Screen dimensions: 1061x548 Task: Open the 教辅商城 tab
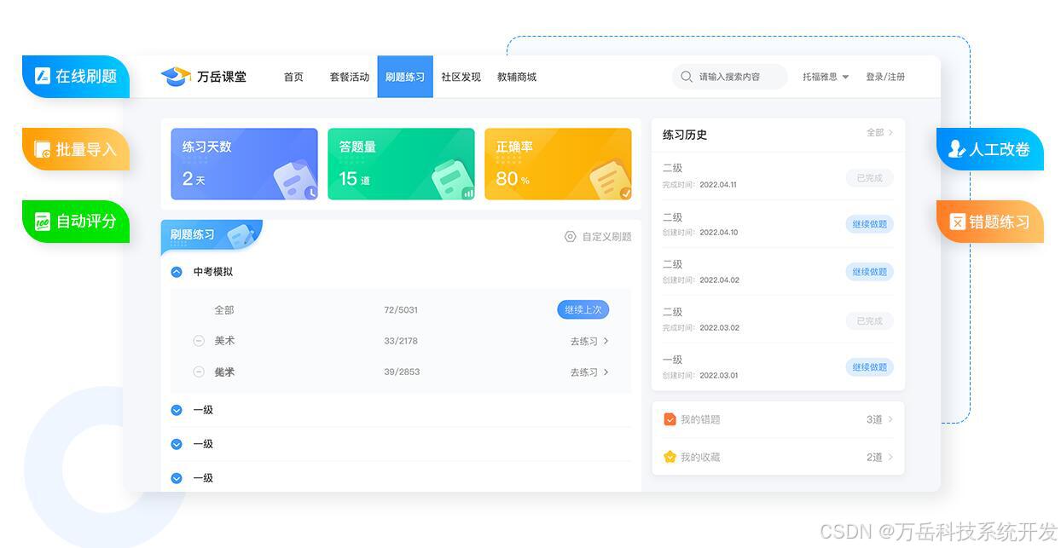coord(516,76)
